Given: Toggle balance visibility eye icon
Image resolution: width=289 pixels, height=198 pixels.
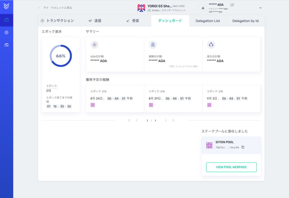Looking at the screenshot, I should tap(232, 5).
